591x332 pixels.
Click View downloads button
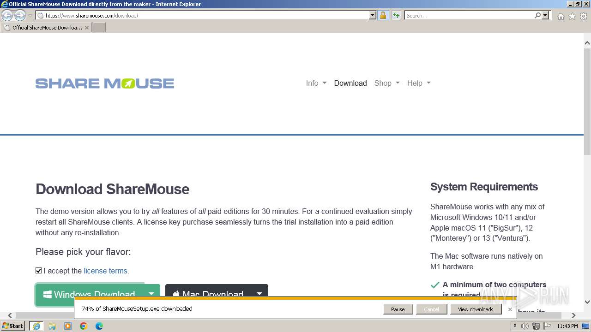[x=476, y=309]
